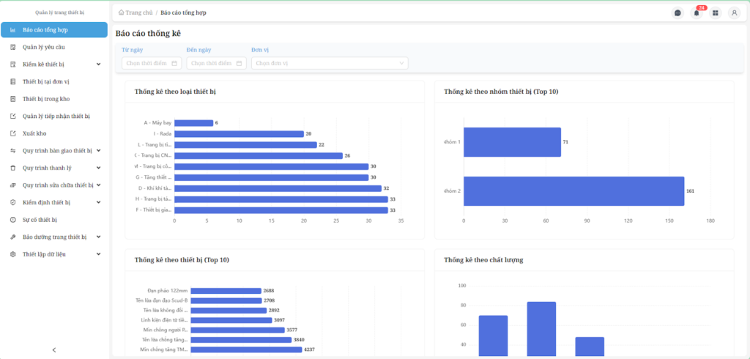This screenshot has height=359, width=750.
Task: Go to Thiết bị trong kho
Action: [x=46, y=99]
